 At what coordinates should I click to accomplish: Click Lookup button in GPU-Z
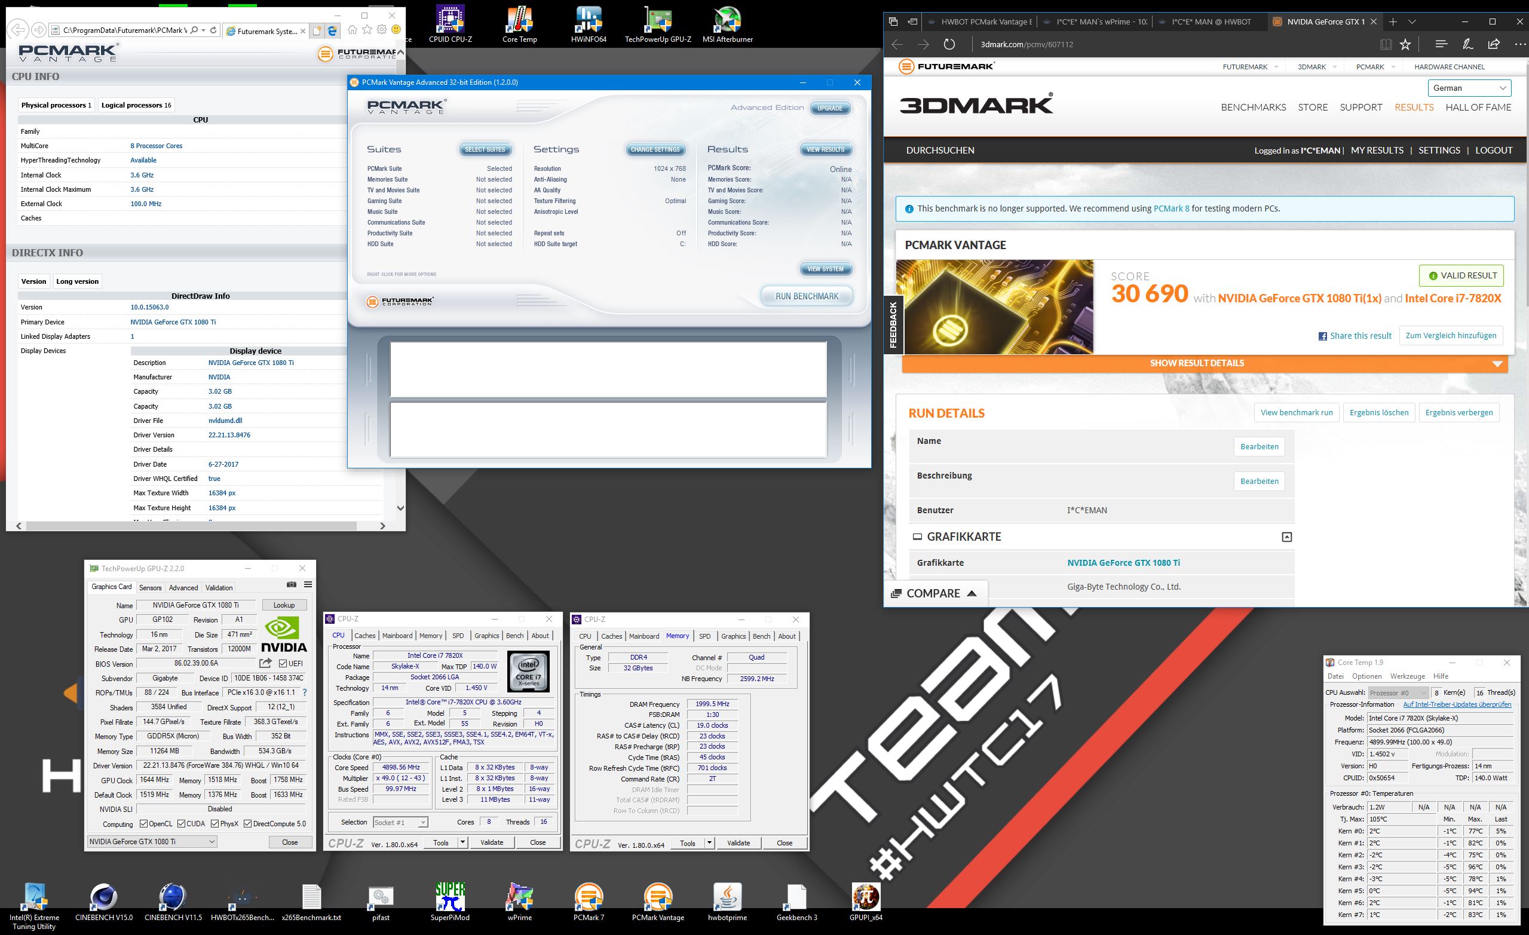[284, 605]
